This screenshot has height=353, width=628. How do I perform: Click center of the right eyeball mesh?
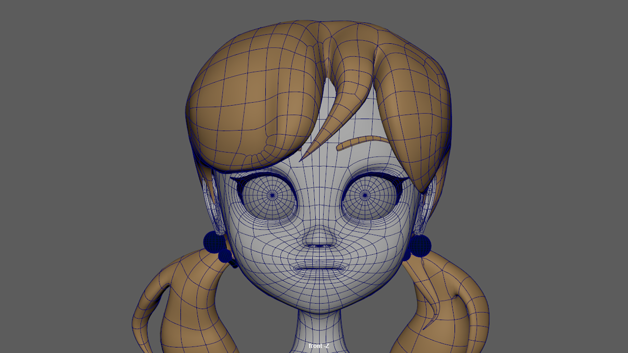[x=365, y=196]
